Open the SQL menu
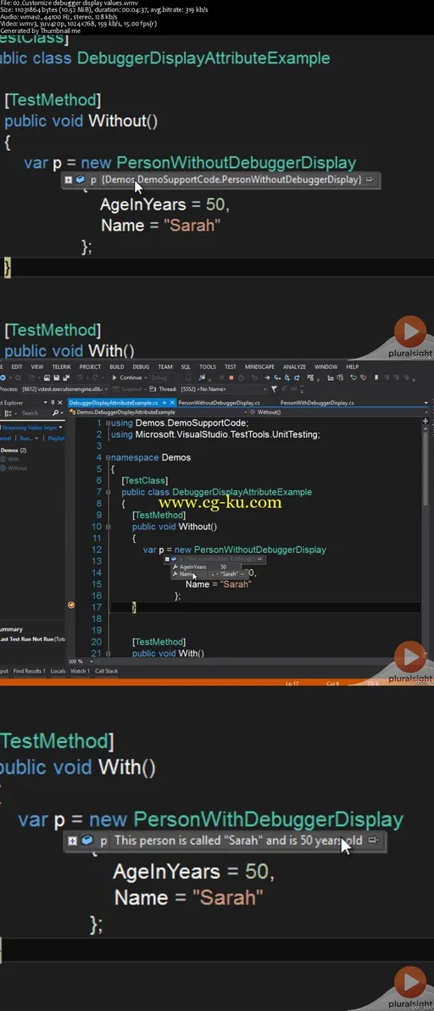This screenshot has width=434, height=1011. click(186, 367)
